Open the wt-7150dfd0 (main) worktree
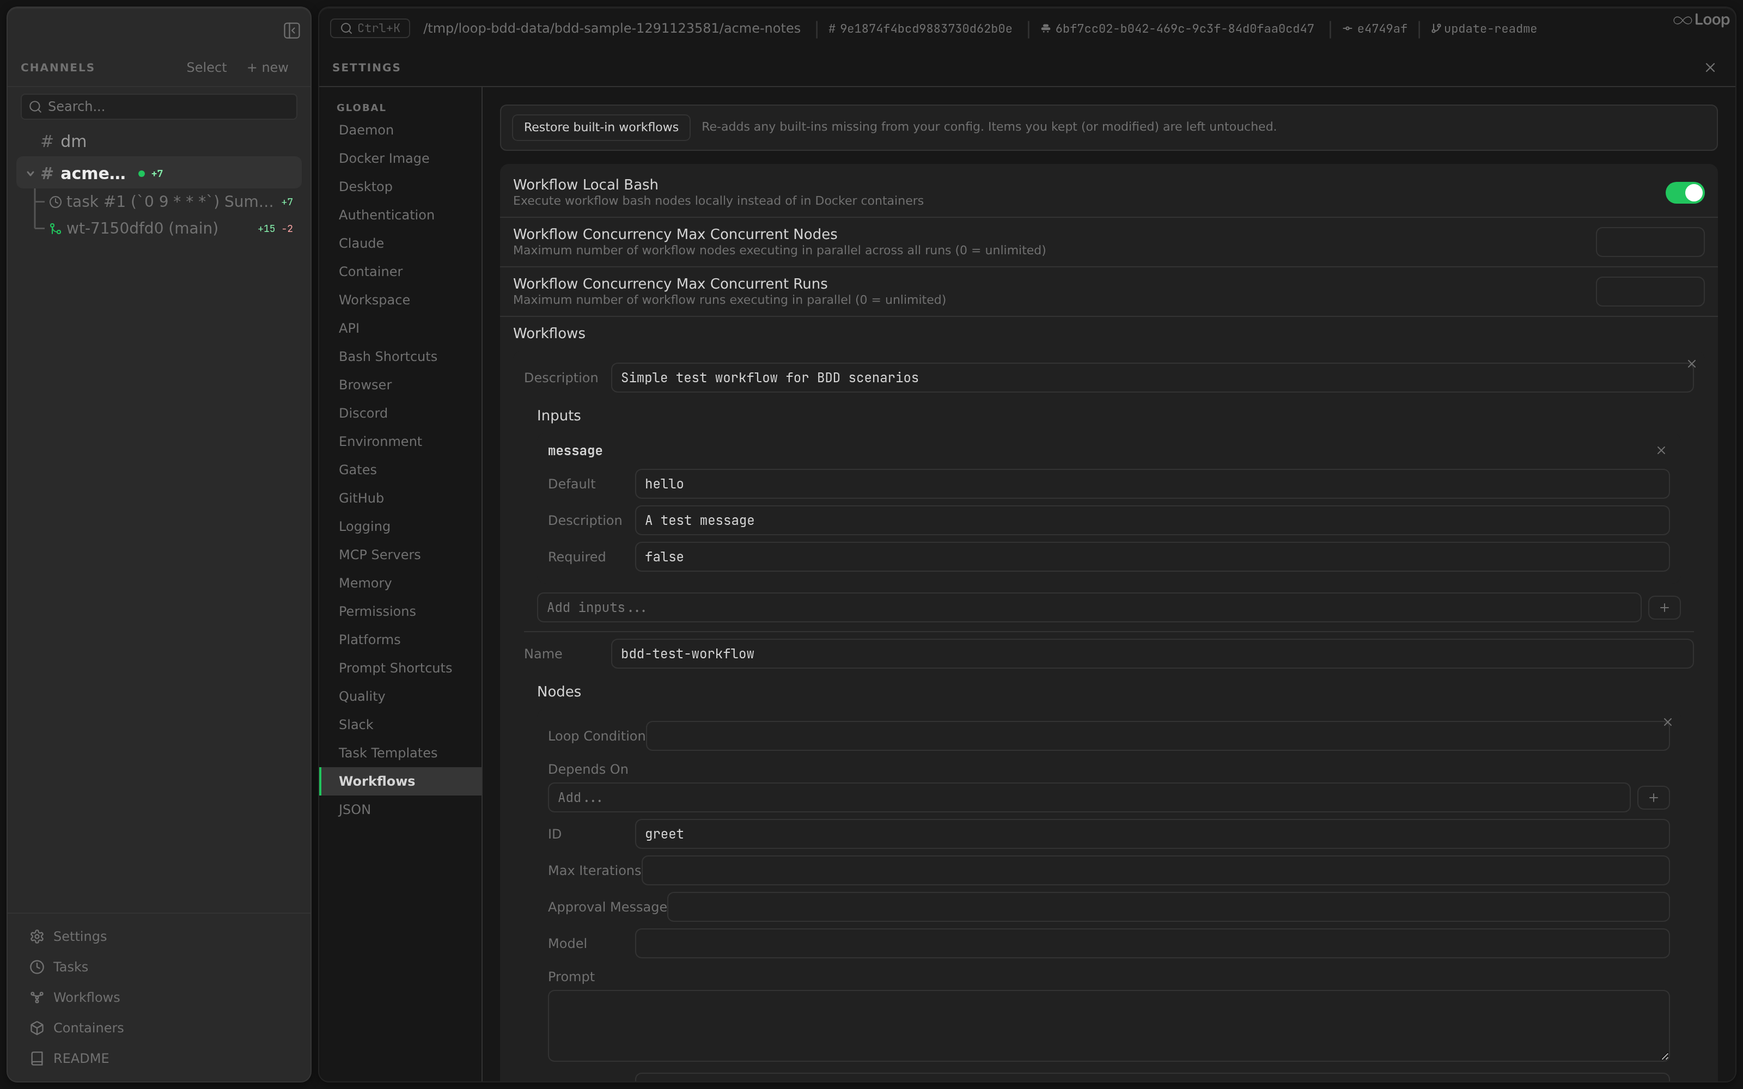This screenshot has height=1089, width=1743. pyautogui.click(x=170, y=228)
